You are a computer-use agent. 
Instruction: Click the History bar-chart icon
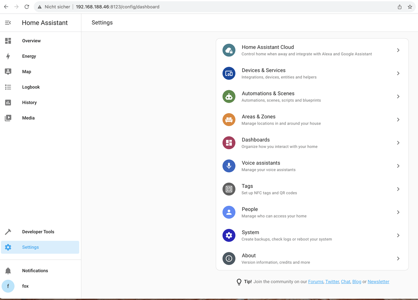8,102
